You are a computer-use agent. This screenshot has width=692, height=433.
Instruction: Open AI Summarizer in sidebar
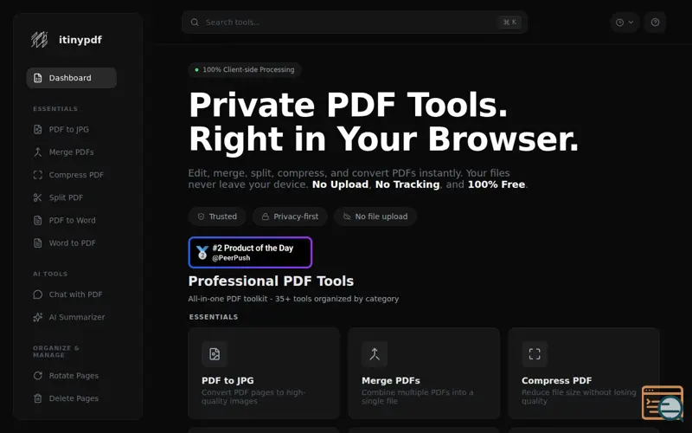pos(72,317)
